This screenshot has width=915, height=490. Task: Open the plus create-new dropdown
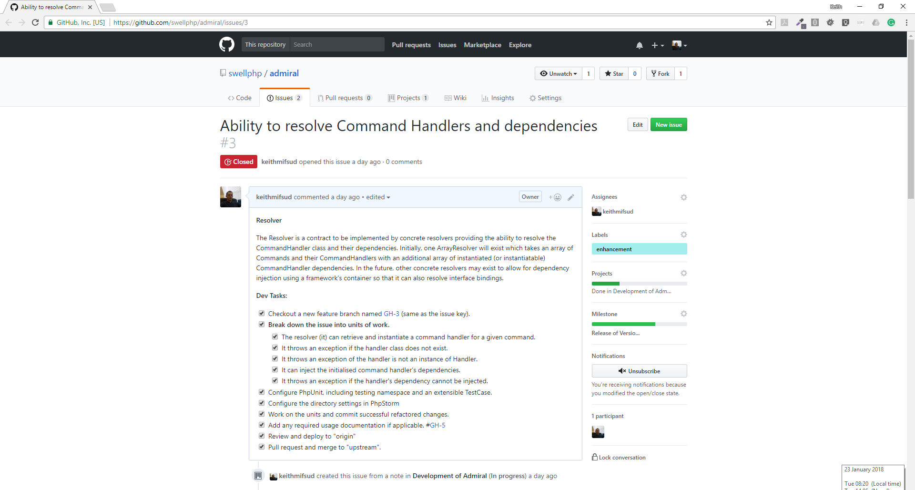pos(658,45)
